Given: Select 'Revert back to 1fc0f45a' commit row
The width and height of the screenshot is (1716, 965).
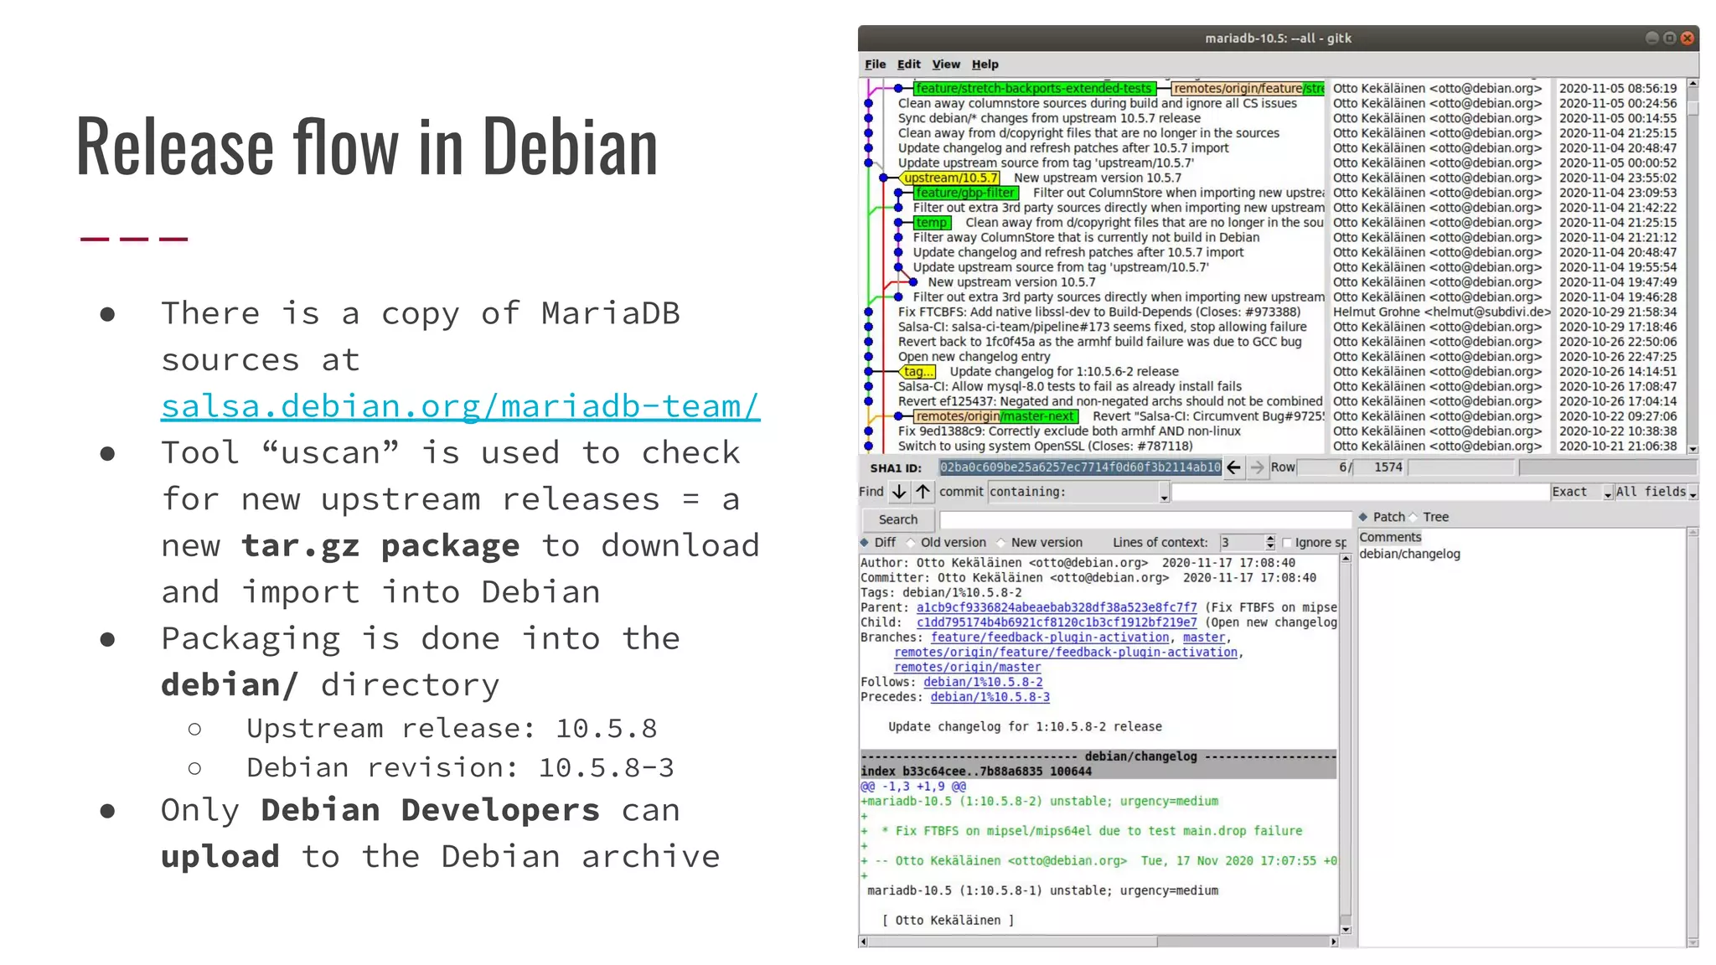Looking at the screenshot, I should pos(1099,342).
